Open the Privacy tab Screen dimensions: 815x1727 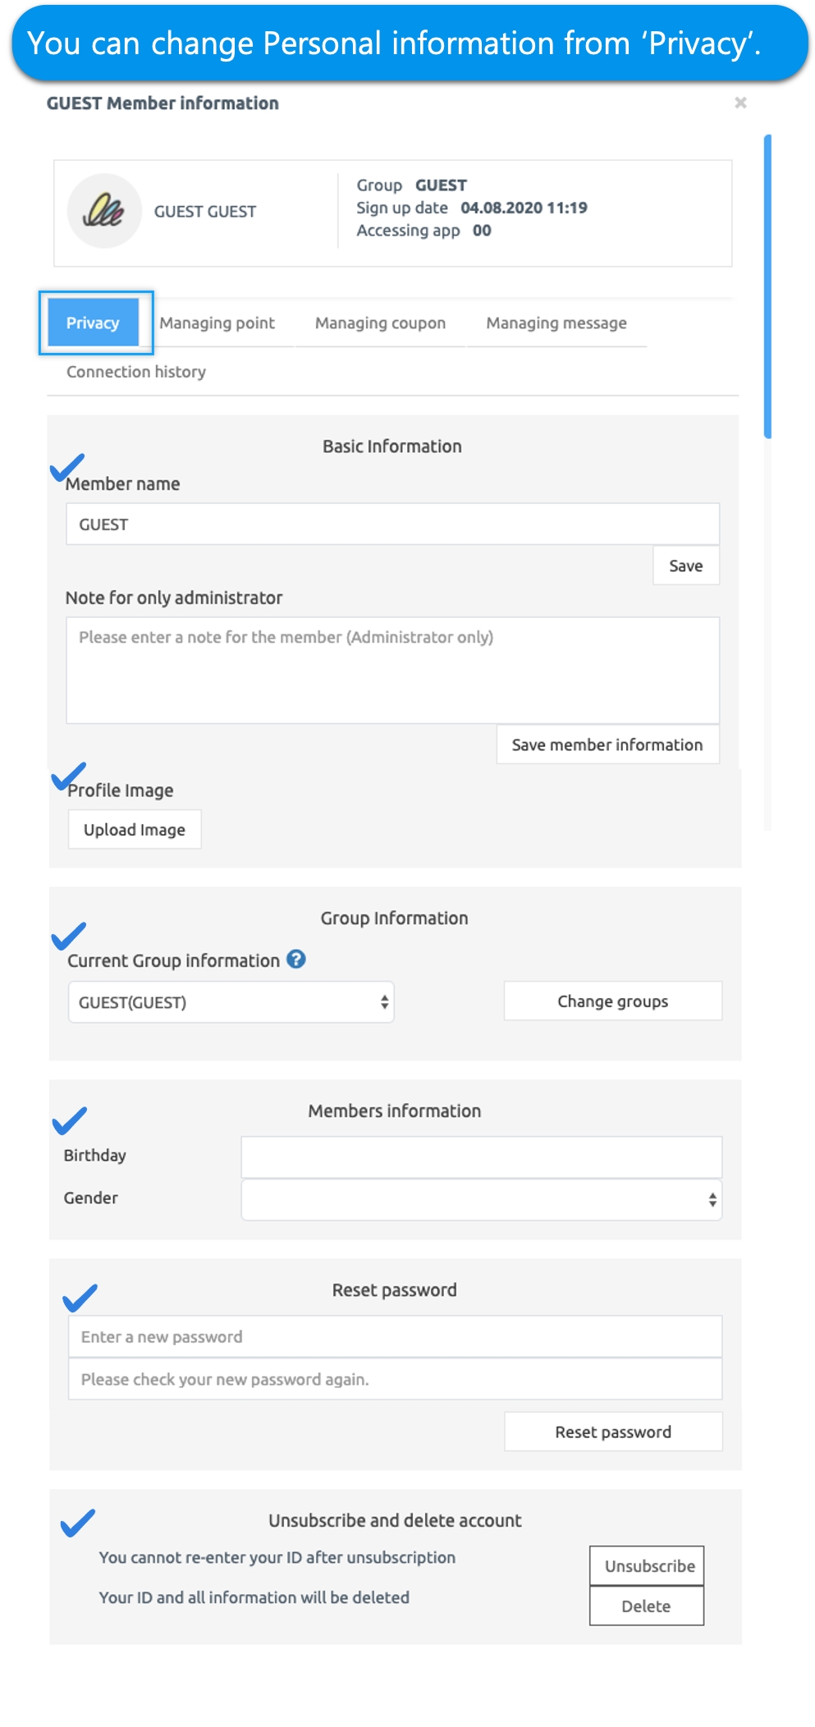(x=93, y=323)
